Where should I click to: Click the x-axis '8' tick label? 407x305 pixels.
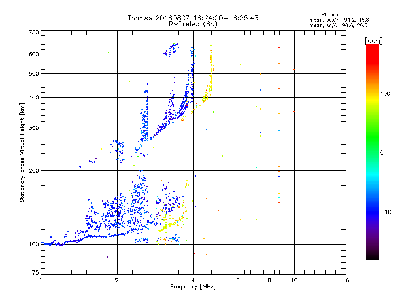click(x=270, y=280)
